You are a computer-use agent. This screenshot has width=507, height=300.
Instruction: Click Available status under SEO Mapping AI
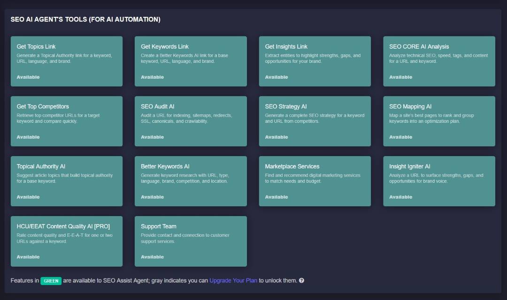(x=400, y=137)
